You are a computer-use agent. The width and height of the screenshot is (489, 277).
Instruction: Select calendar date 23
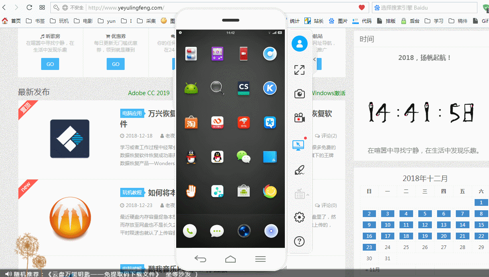coord(369,247)
